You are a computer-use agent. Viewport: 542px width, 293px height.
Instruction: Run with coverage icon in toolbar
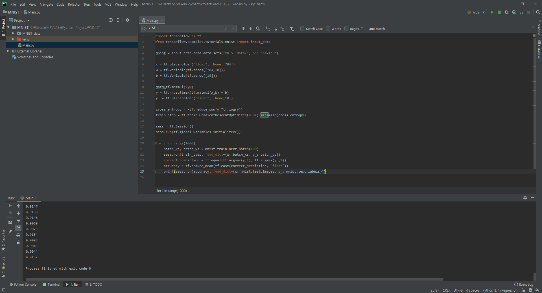coord(507,12)
